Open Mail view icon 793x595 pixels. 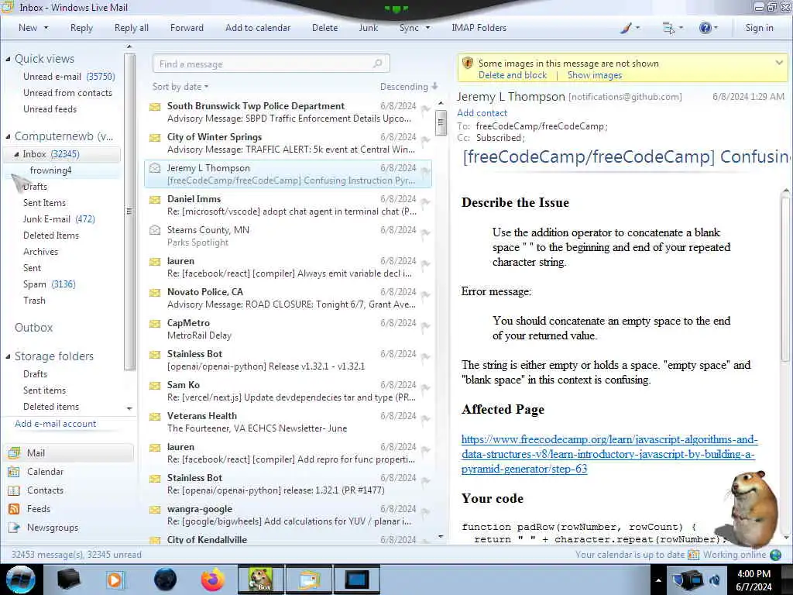pos(14,452)
